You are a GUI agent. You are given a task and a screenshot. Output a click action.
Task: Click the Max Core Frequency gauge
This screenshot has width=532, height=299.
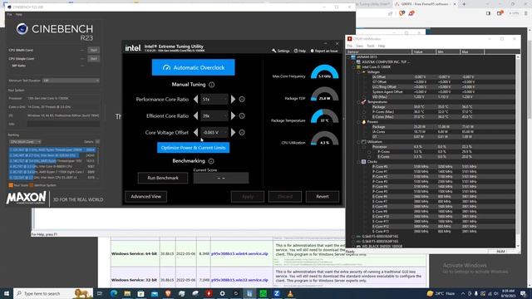click(x=324, y=72)
